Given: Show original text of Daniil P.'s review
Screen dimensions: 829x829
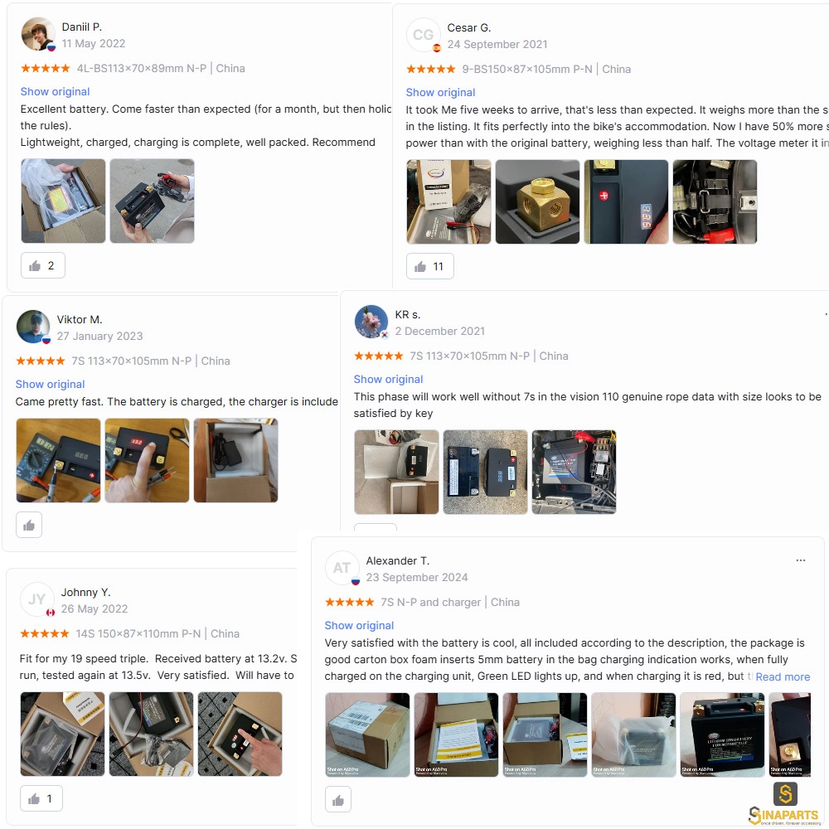Looking at the screenshot, I should (x=55, y=91).
